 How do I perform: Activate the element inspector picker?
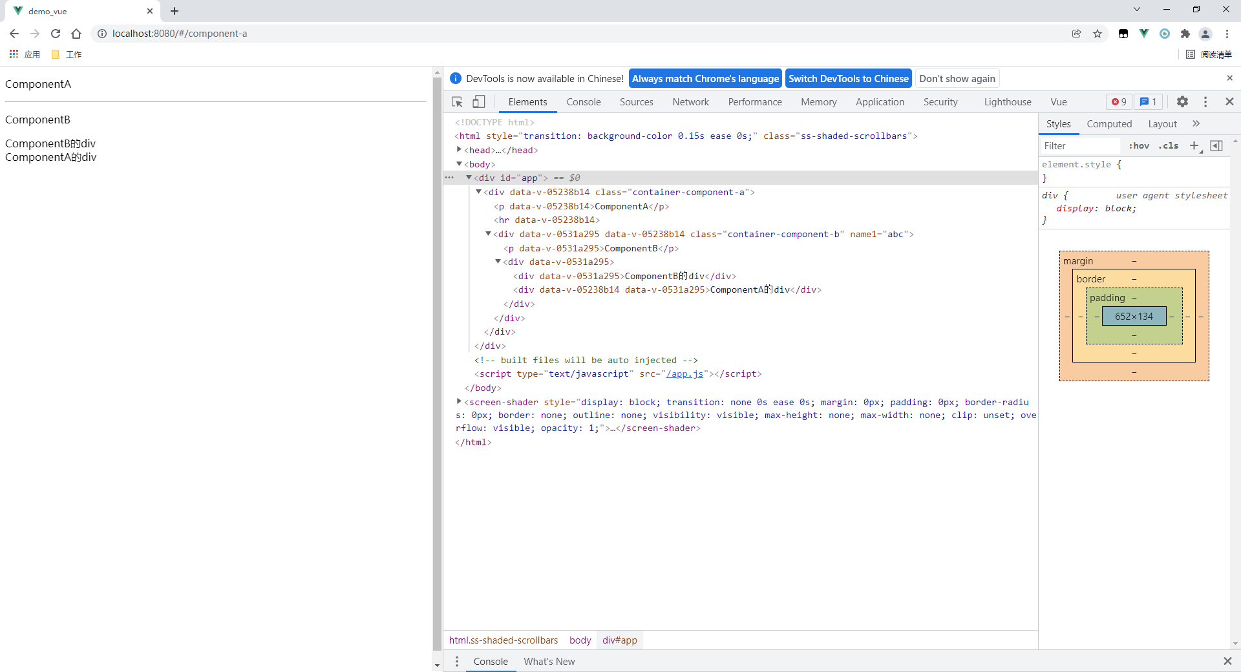point(457,102)
